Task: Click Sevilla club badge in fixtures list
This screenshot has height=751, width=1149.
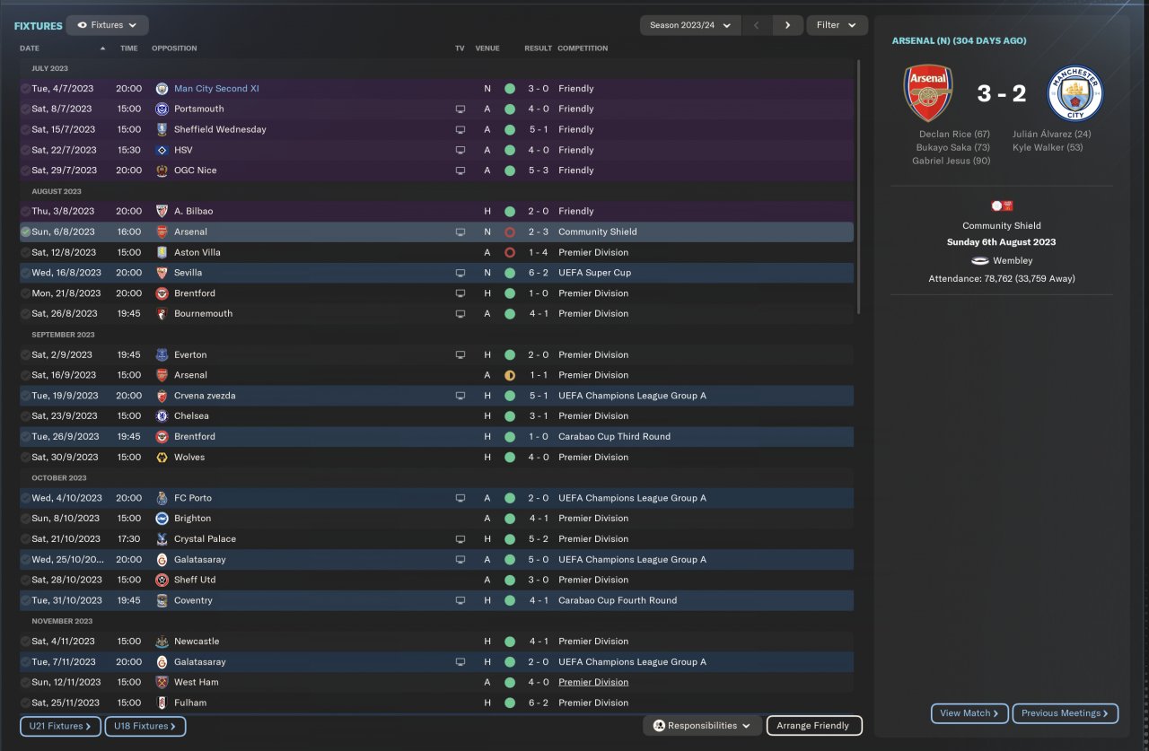Action: (162, 273)
